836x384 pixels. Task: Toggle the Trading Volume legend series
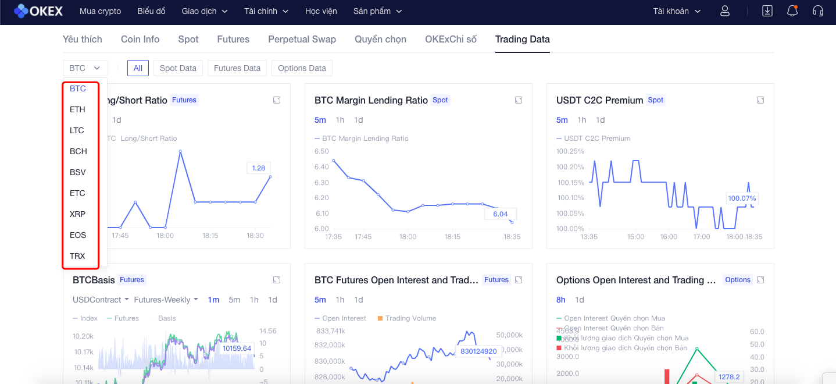(x=410, y=318)
